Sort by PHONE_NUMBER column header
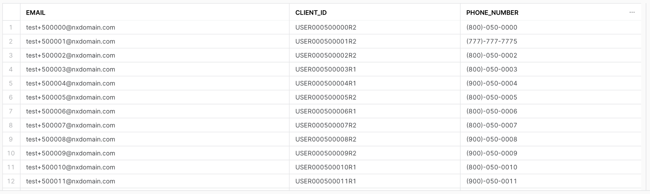This screenshot has width=650, height=194. (x=492, y=13)
